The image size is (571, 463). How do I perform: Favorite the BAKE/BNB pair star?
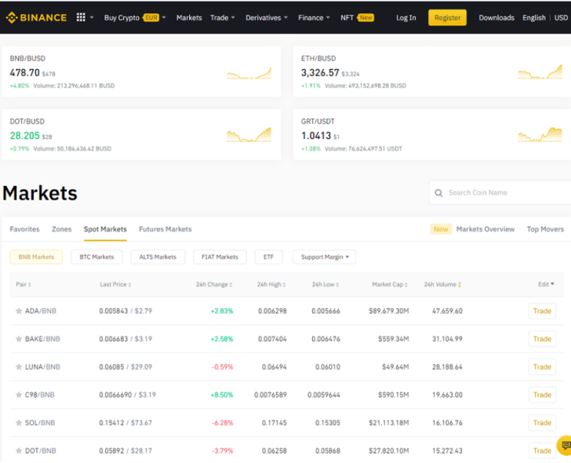(18, 339)
